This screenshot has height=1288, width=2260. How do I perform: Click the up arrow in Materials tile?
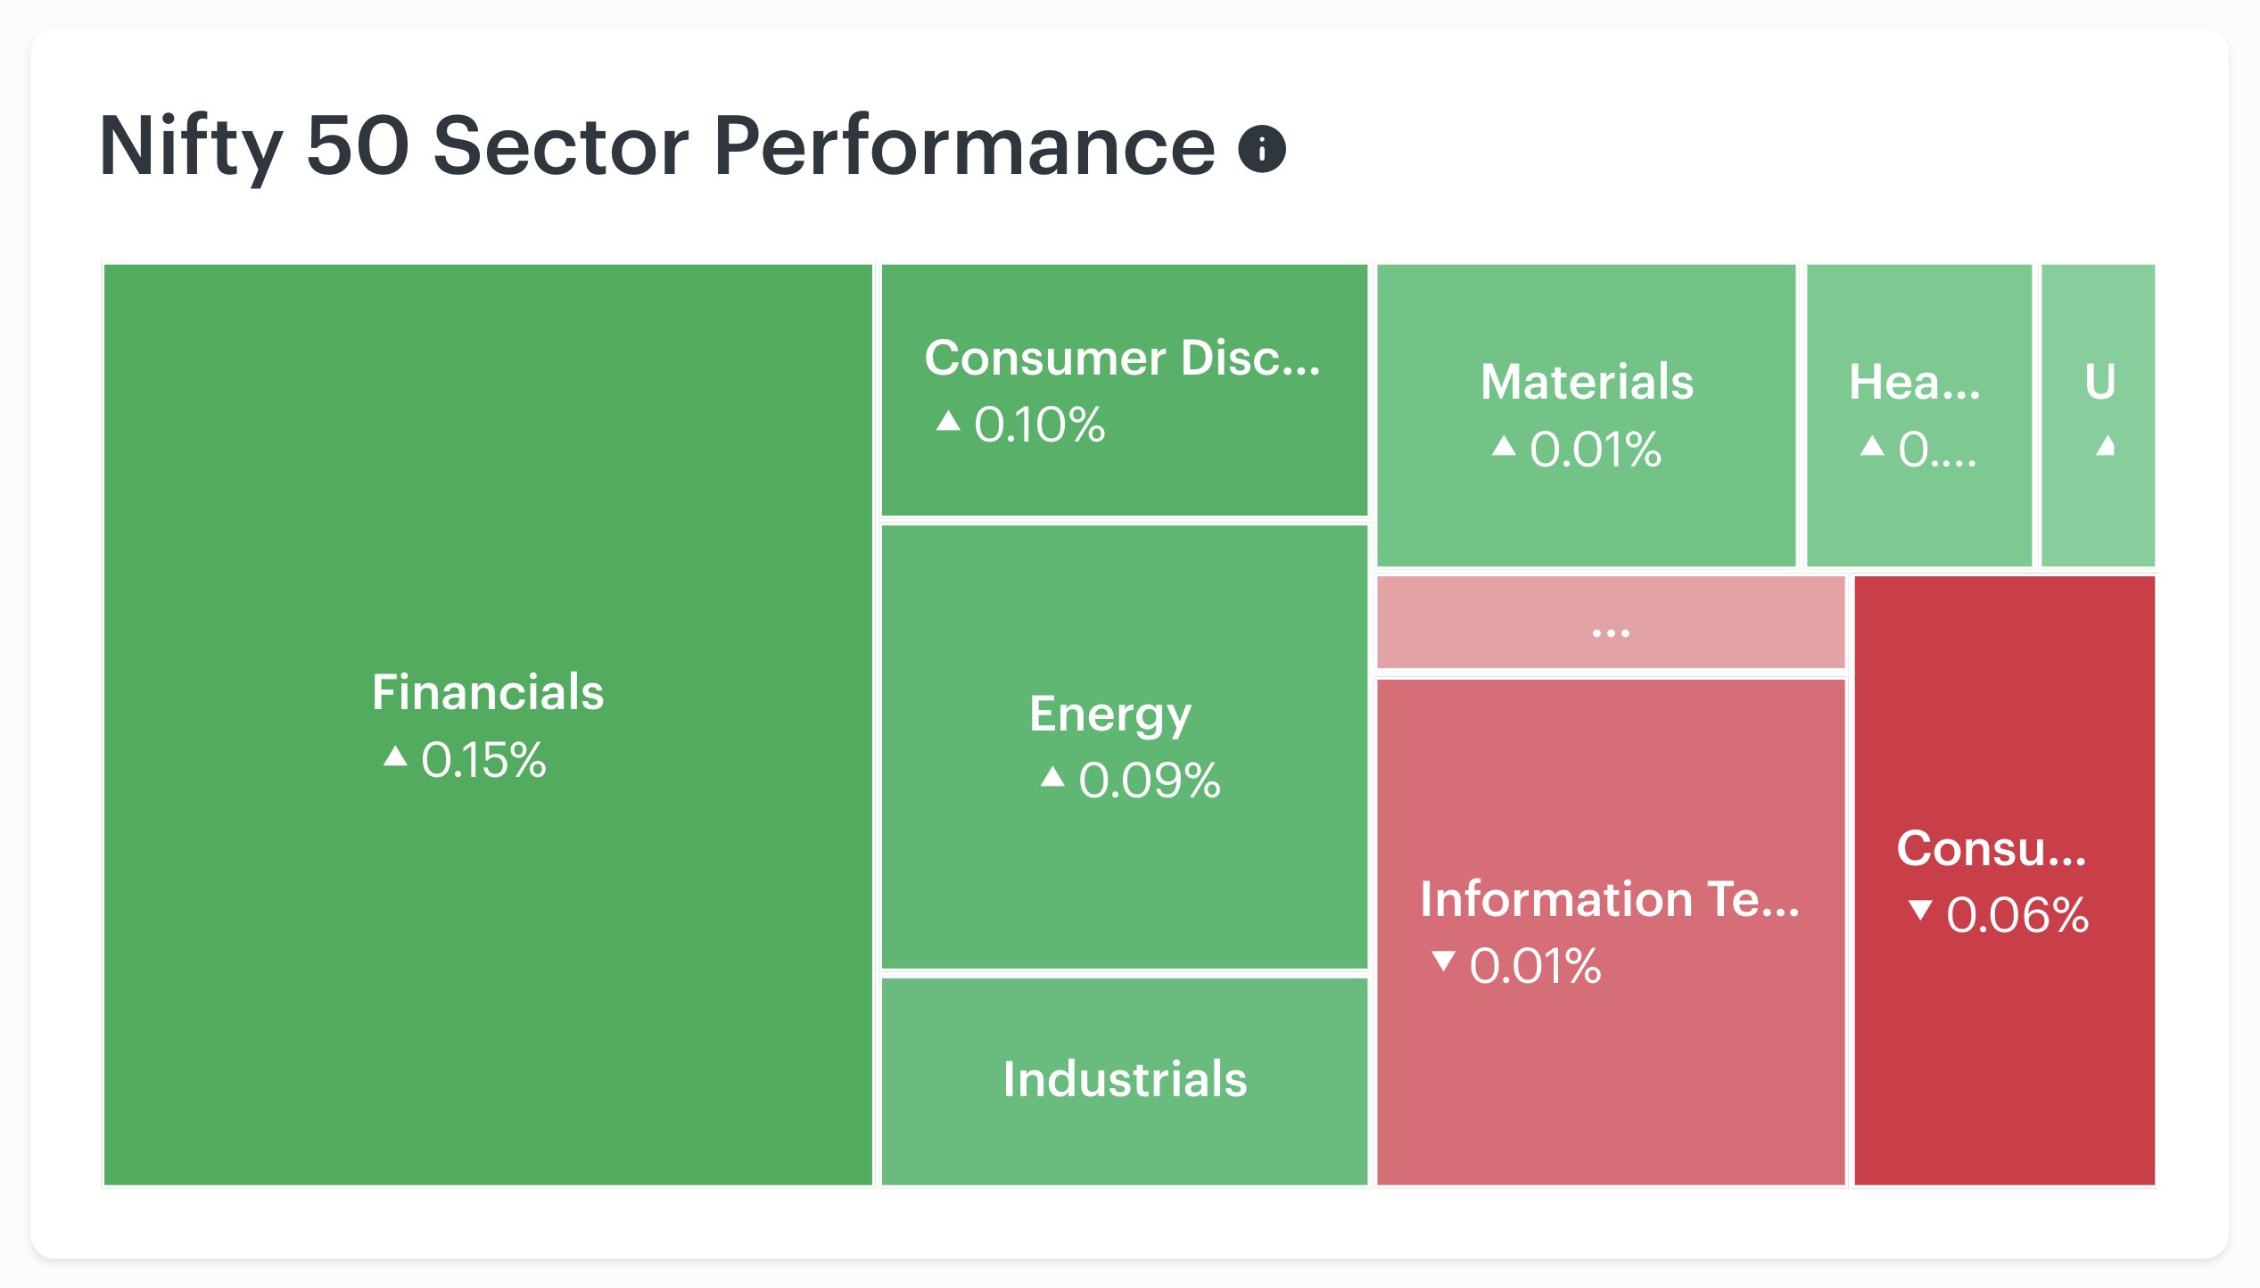point(1504,445)
